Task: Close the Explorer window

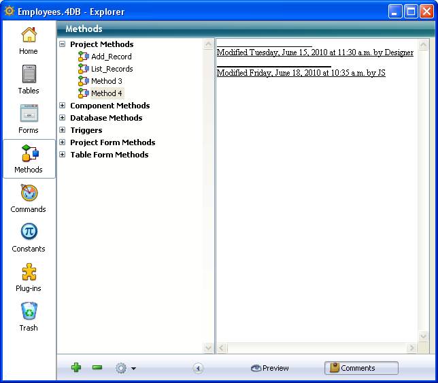Action: [427, 12]
